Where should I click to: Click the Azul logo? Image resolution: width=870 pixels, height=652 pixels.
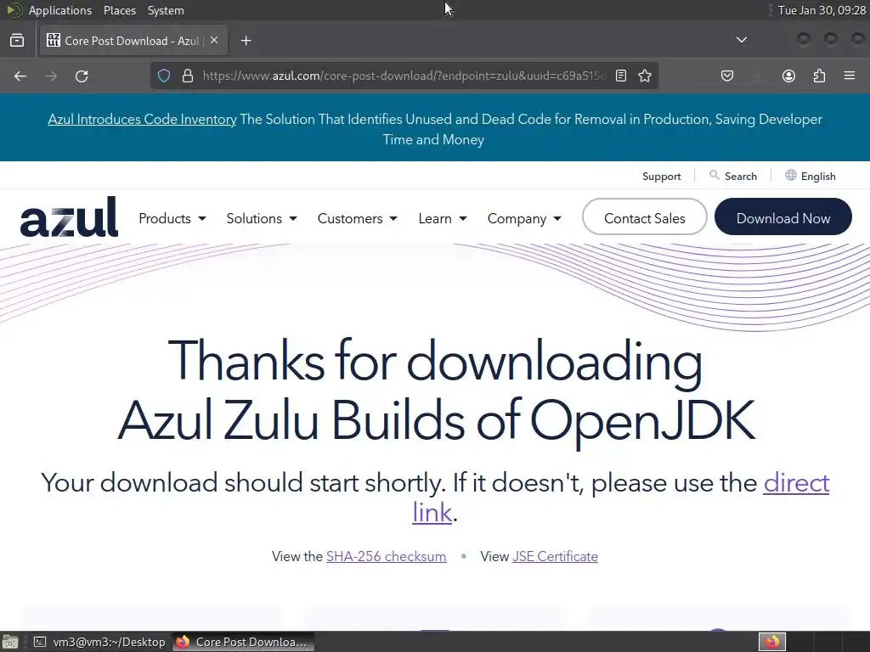69,217
